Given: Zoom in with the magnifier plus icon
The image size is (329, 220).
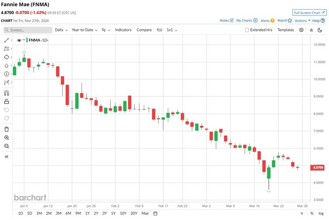Looking at the screenshot, I should [x=7, y=137].
